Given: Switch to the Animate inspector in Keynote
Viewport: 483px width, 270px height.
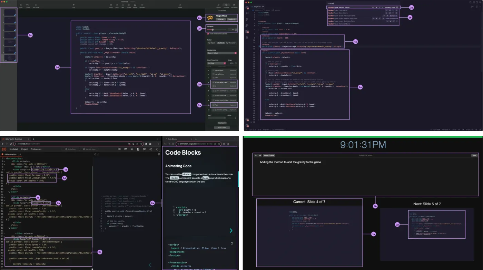Looking at the screenshot, I should [x=226, y=5].
